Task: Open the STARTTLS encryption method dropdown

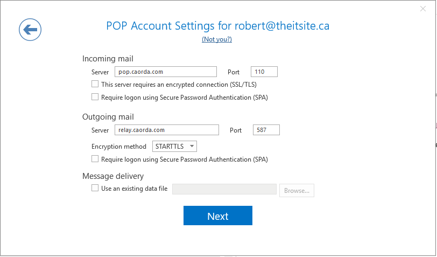Action: [174, 146]
